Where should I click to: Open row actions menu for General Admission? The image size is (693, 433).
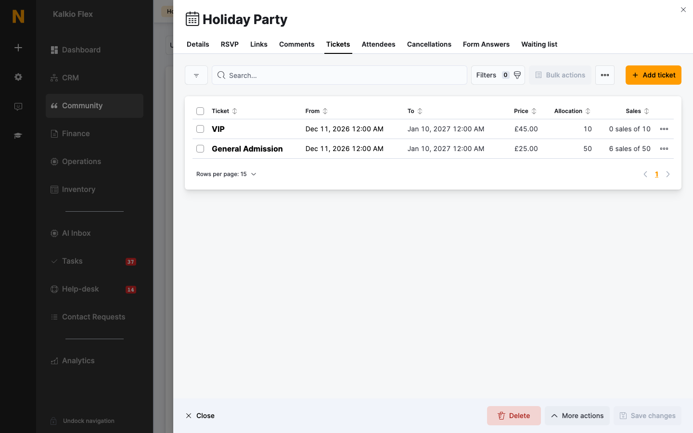[664, 149]
